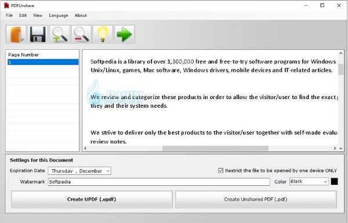The height and width of the screenshot is (223, 348).
Task: Open the Edit menu
Action: (x=23, y=15)
